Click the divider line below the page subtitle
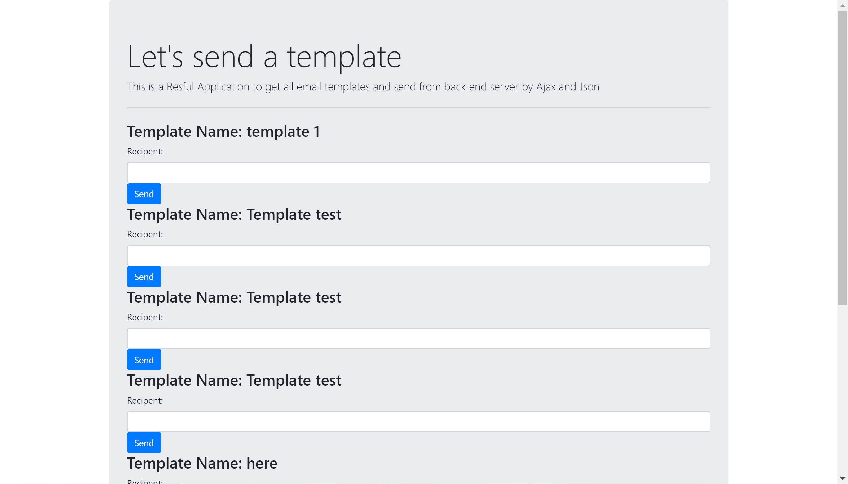Screen dimensions: 848x484 (x=418, y=107)
